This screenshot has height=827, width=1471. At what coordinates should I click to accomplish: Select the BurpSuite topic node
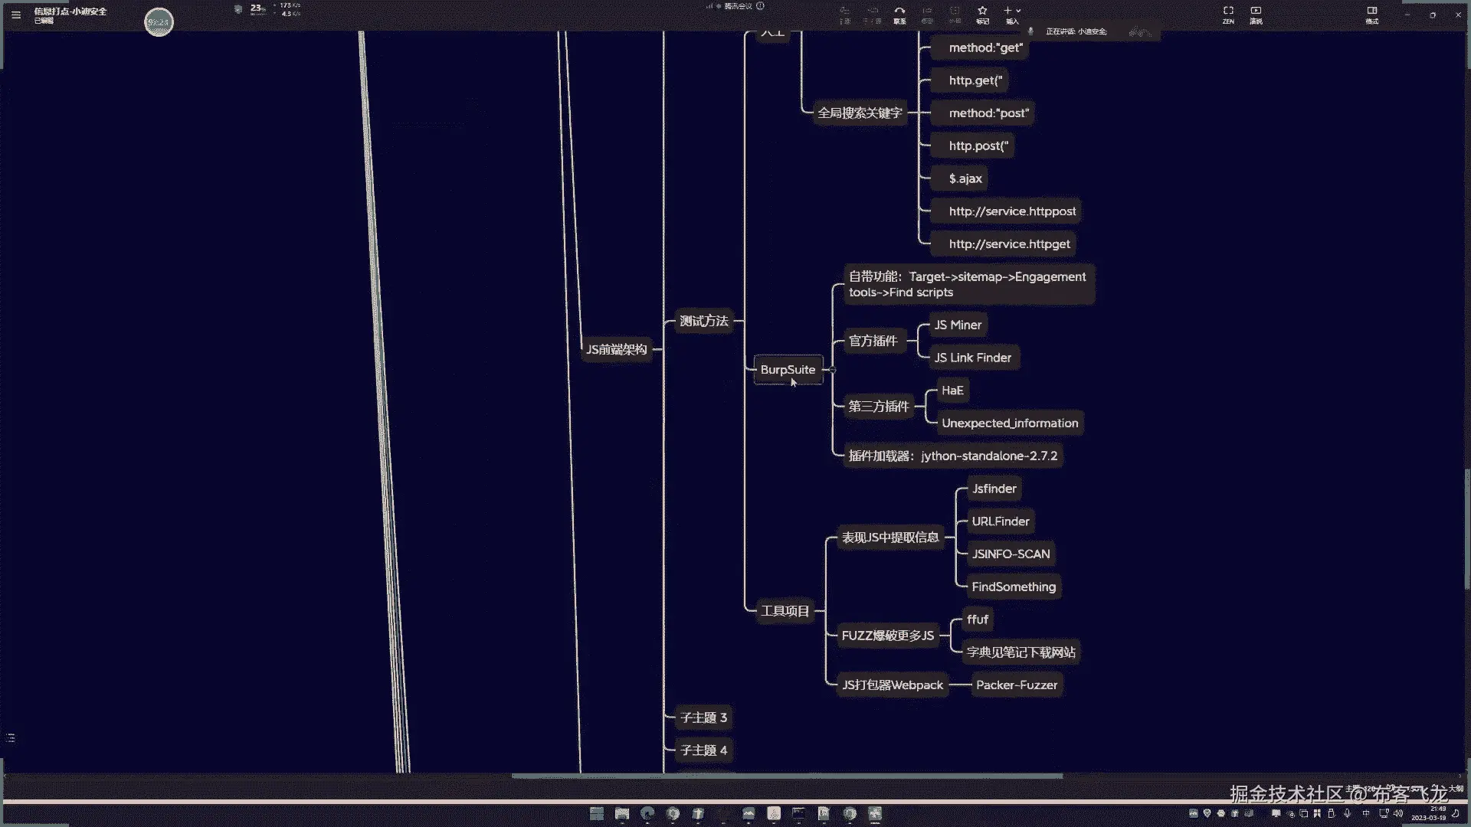pyautogui.click(x=788, y=370)
